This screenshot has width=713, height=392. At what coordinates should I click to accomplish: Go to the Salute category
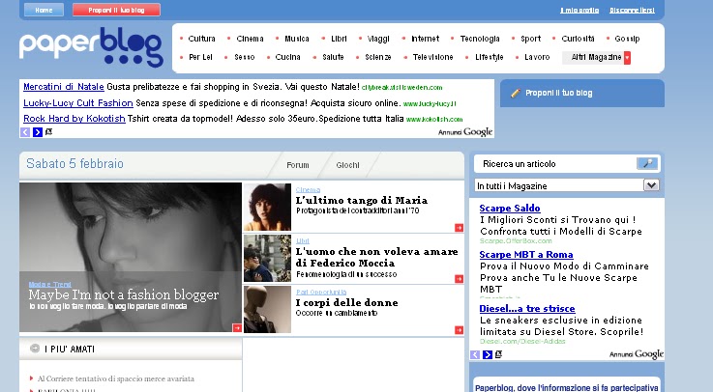click(333, 57)
